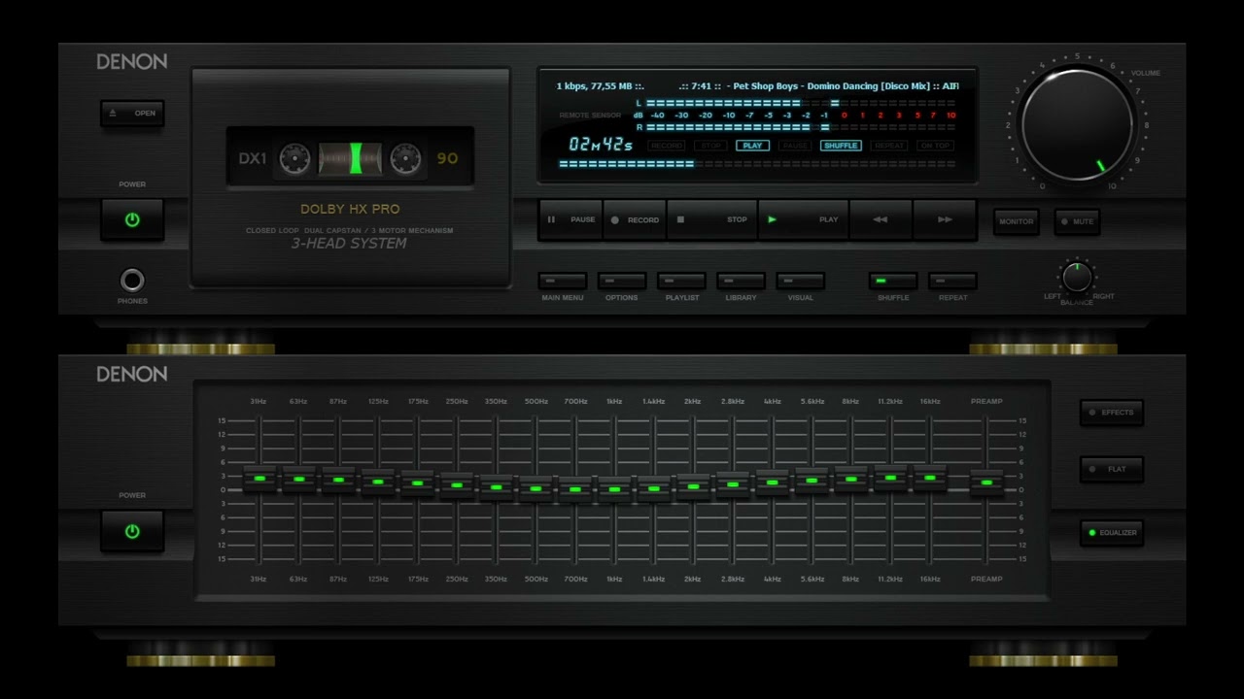Toggle the equalizer deck POWER button
The width and height of the screenshot is (1244, 699).
pyautogui.click(x=132, y=531)
